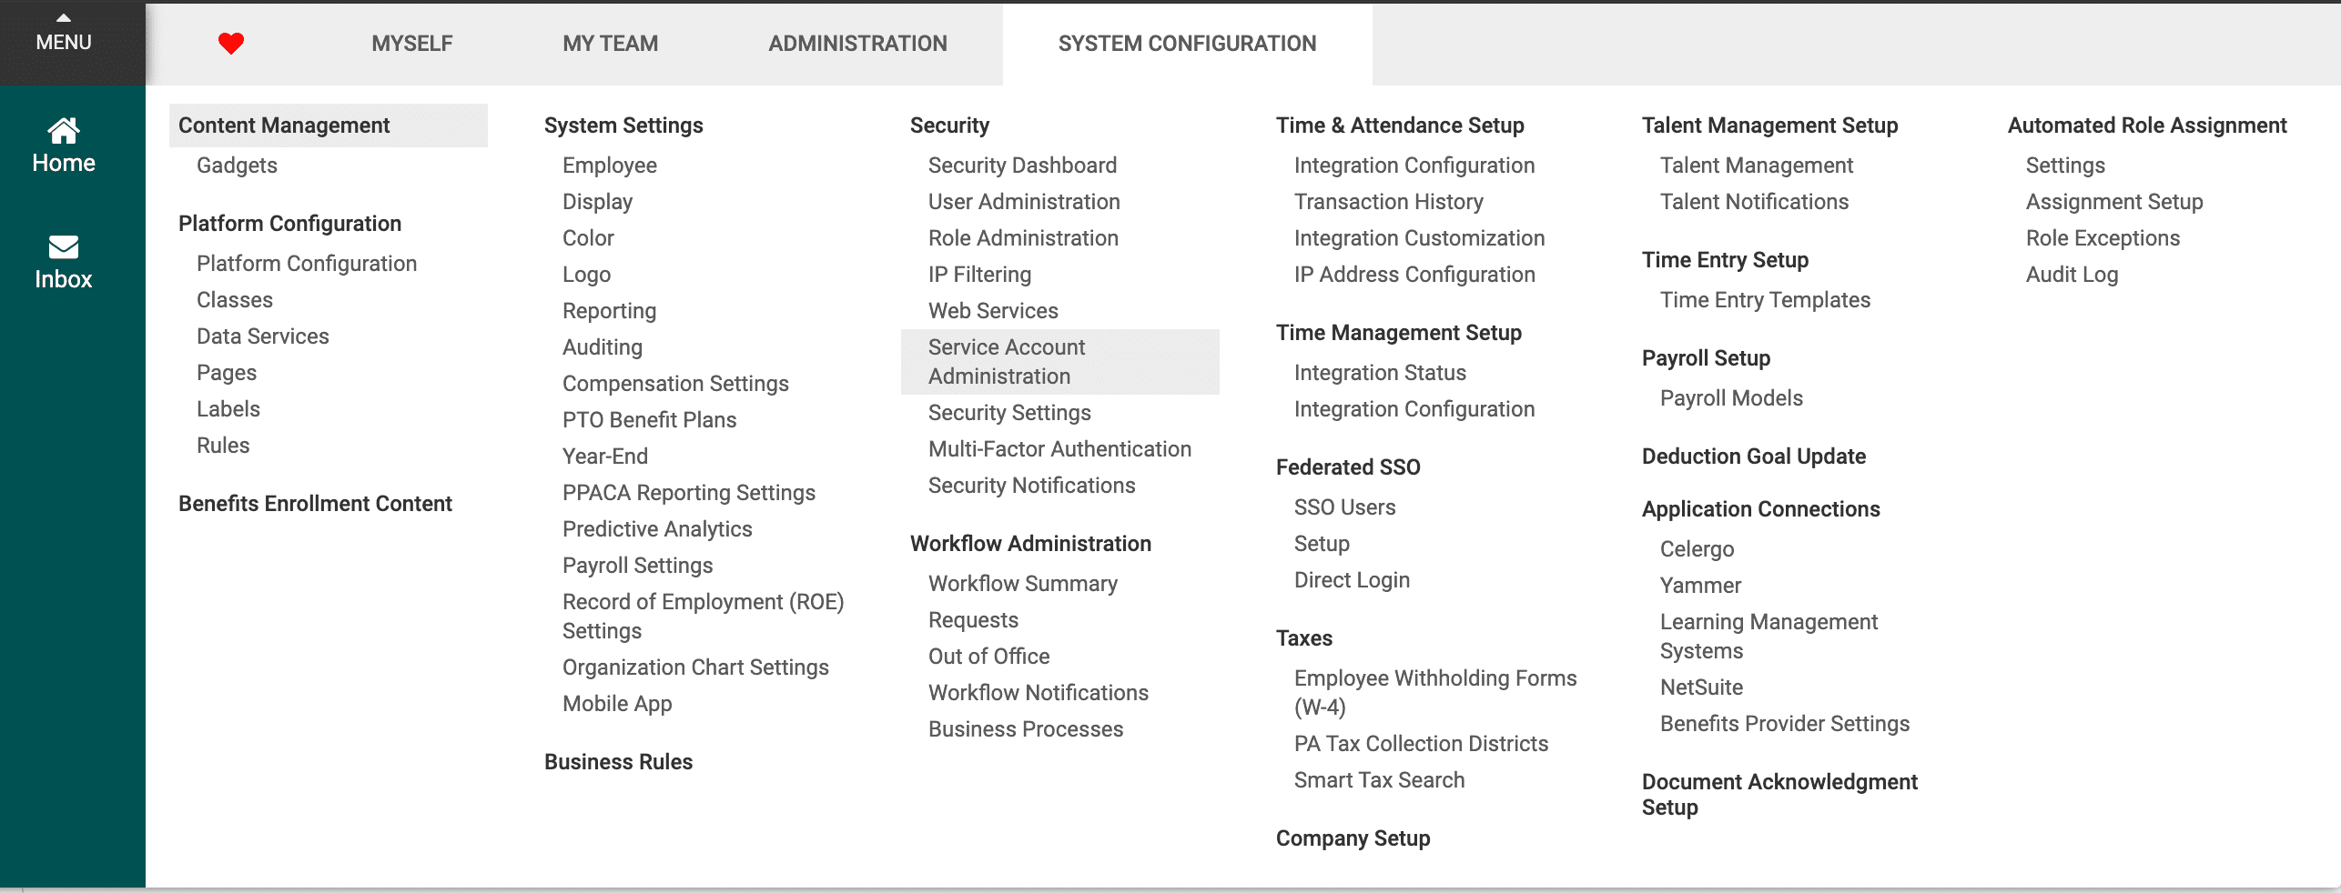Select SSO Users under Federated SSO
2341x893 pixels.
[x=1344, y=507]
